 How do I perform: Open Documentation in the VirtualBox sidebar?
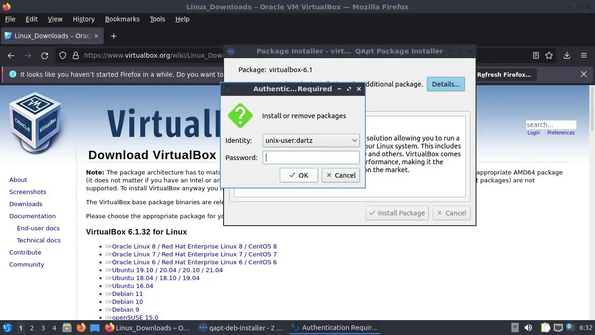[33, 216]
